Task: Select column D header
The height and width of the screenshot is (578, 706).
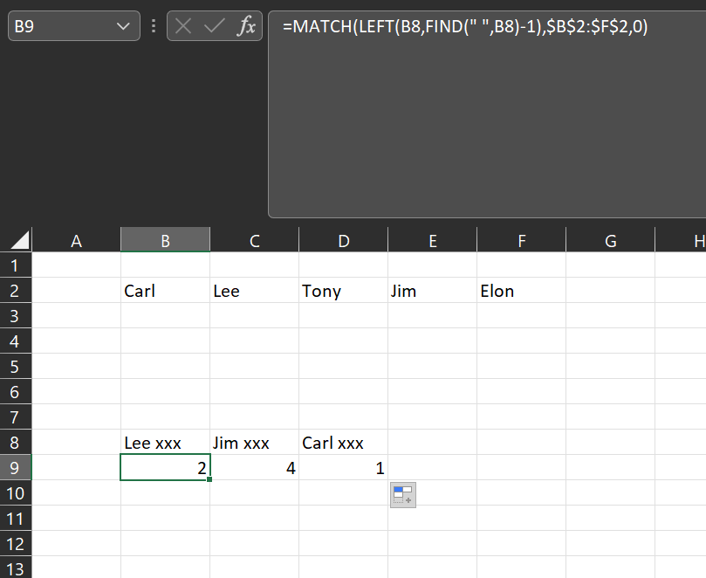Action: pos(344,241)
